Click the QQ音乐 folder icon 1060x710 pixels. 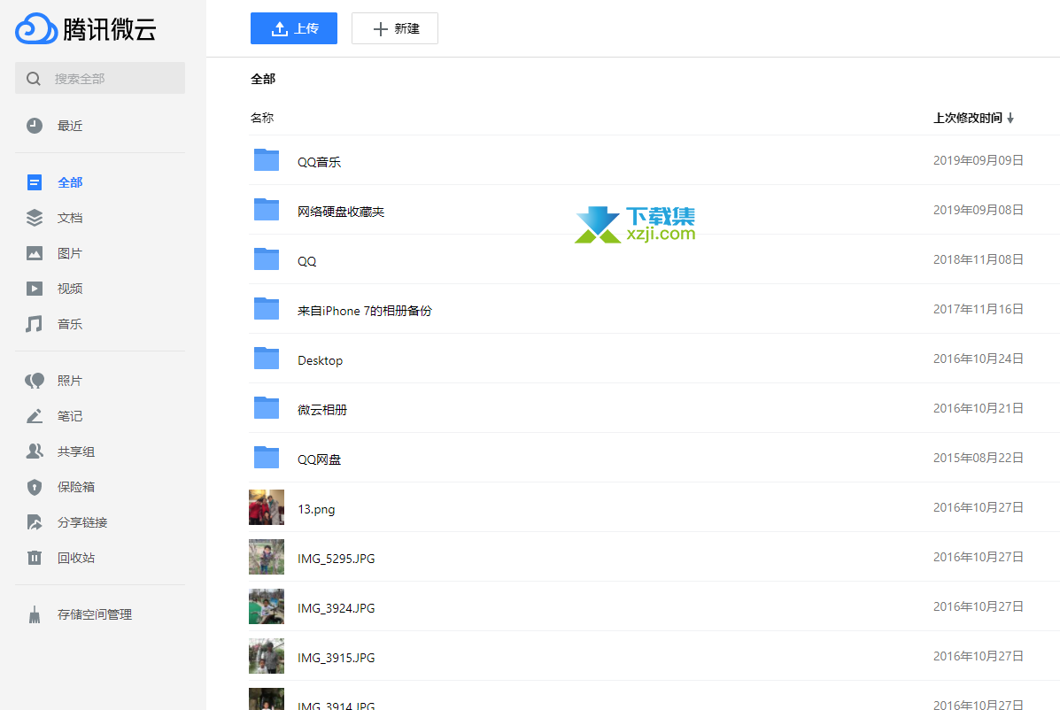267,160
